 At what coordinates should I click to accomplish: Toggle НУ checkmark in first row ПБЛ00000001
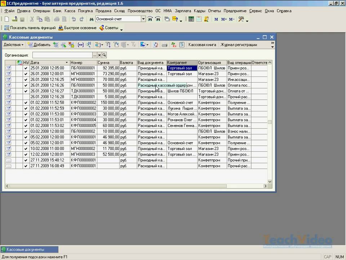pyautogui.click(x=26, y=68)
